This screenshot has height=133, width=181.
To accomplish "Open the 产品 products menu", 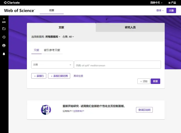I will 172,3.
